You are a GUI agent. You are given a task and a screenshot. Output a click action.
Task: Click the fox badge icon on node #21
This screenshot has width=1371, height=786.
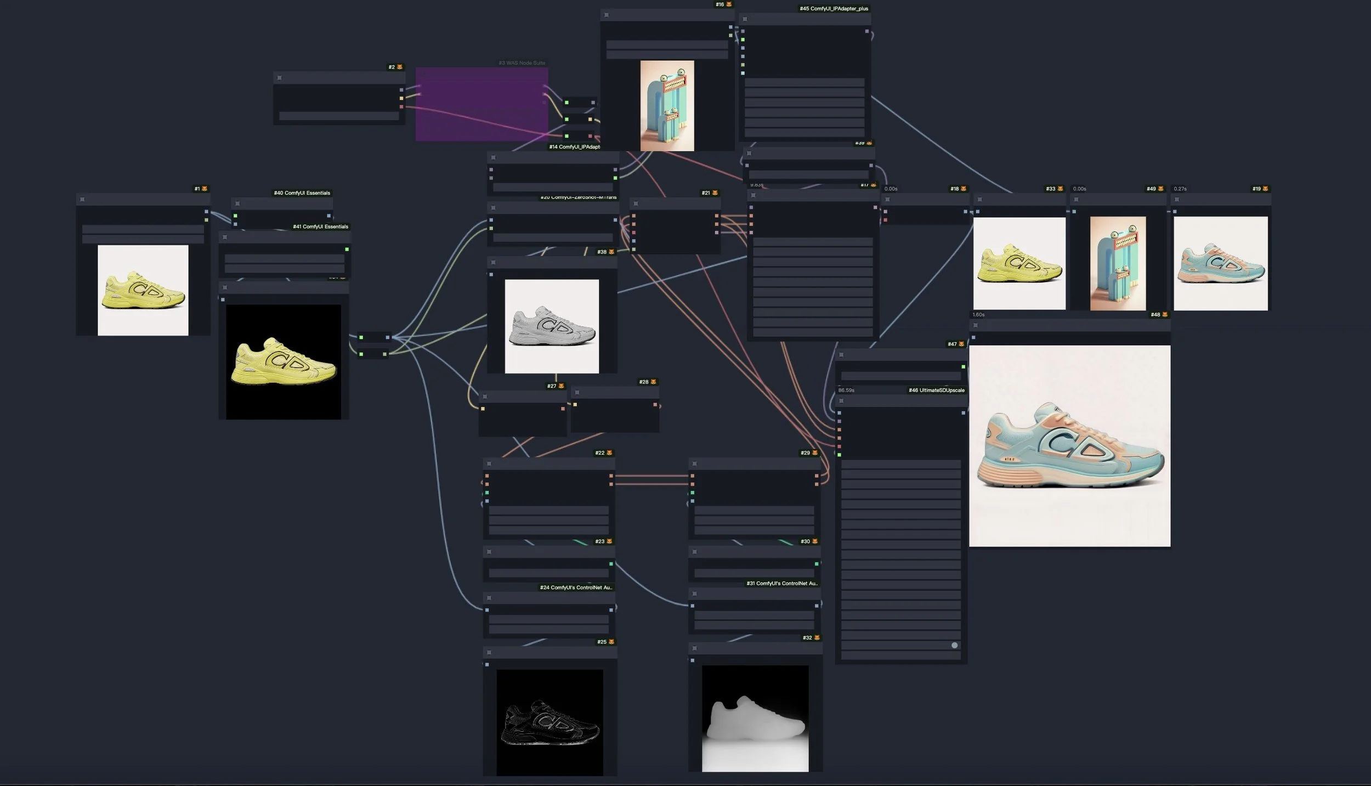click(715, 193)
